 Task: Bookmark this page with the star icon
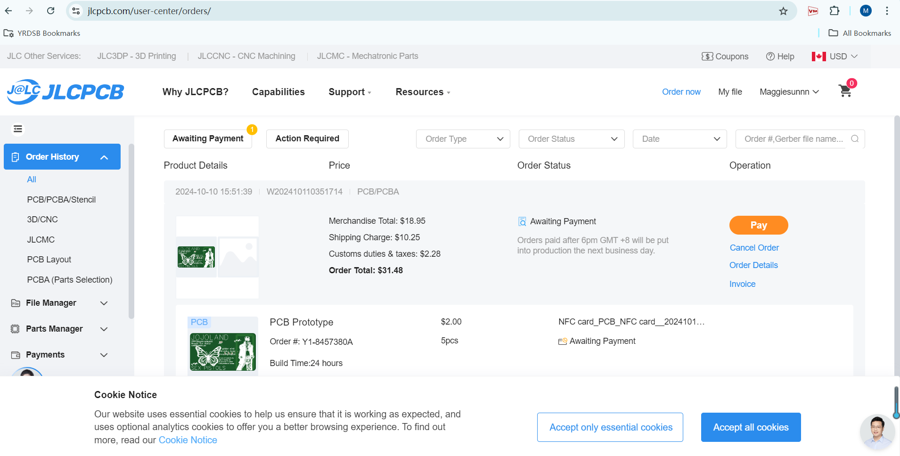pos(783,11)
